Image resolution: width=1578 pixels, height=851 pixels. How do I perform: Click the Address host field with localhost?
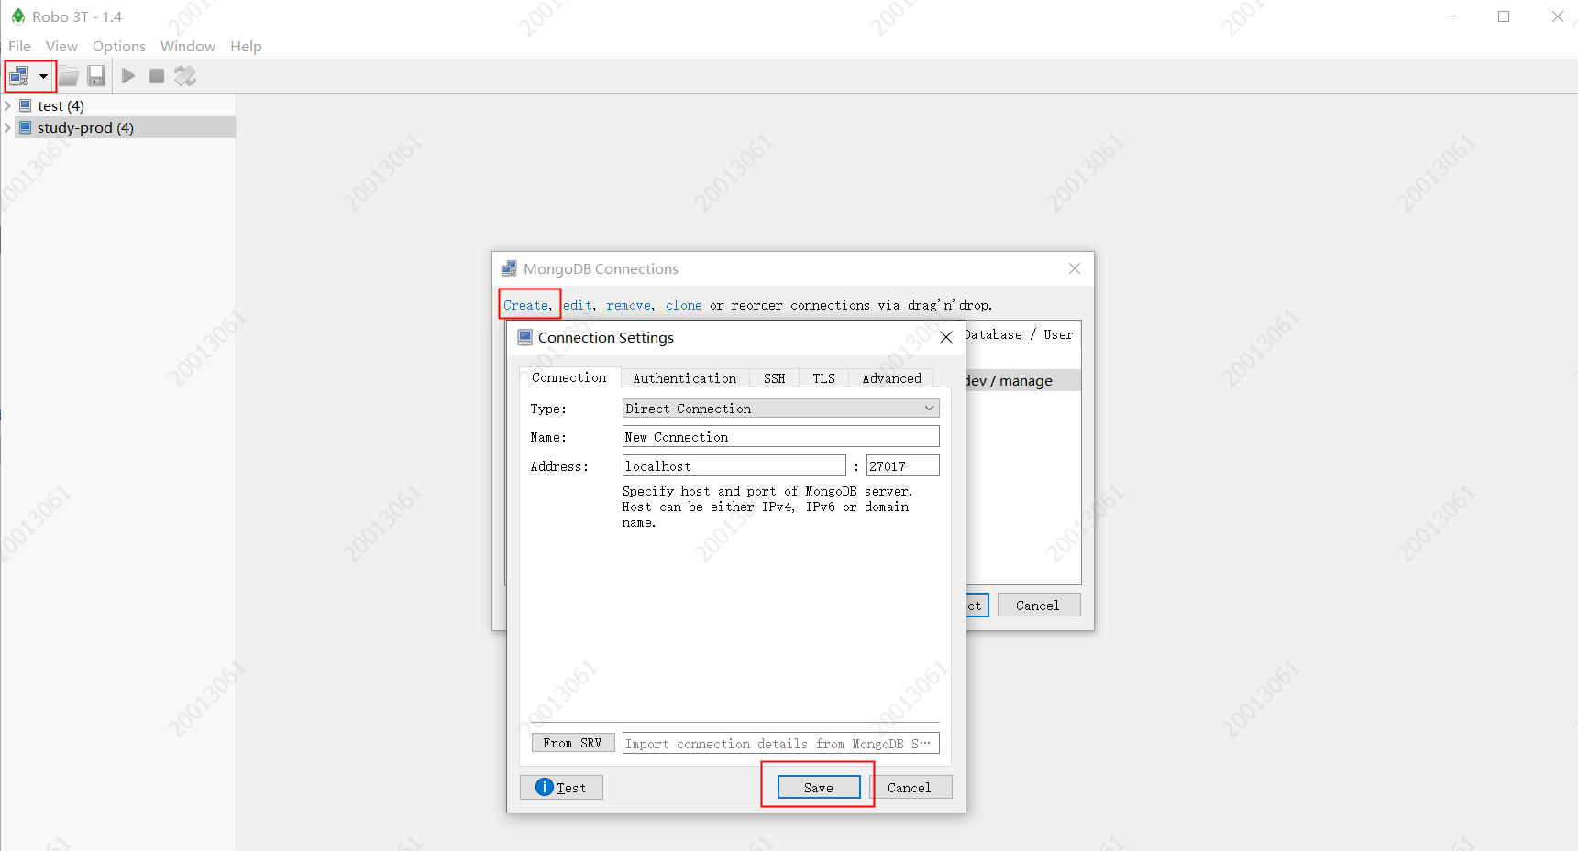(734, 465)
